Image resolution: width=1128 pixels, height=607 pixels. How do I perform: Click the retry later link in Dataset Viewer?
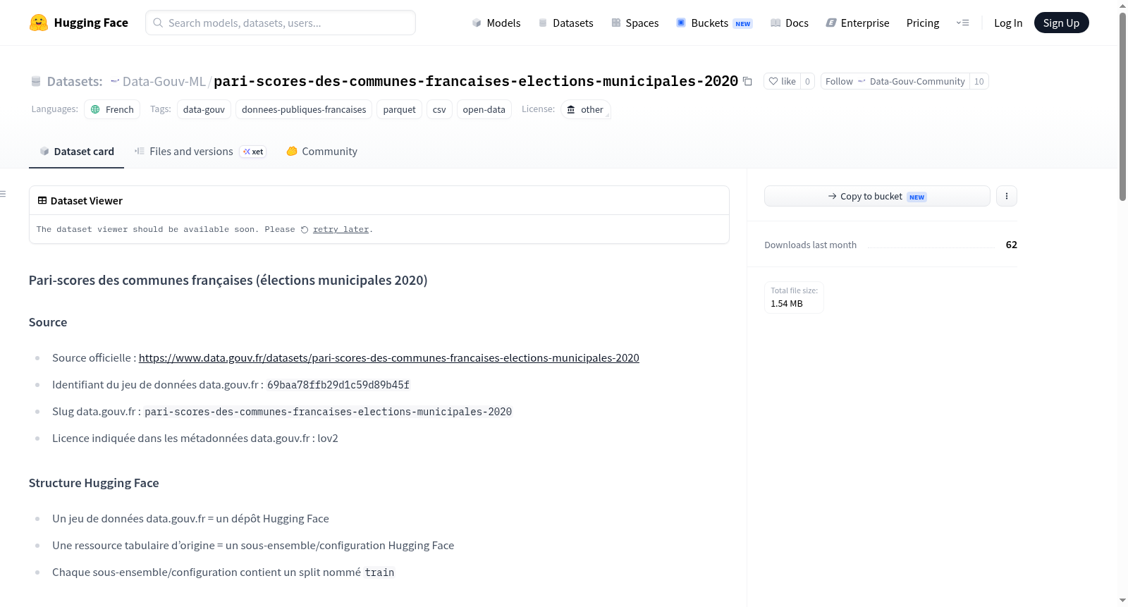[341, 230]
